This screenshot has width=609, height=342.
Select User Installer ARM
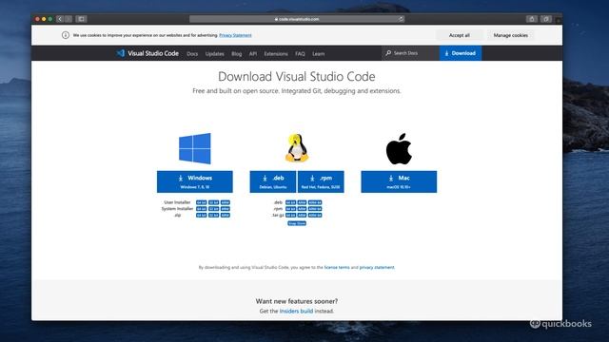tap(226, 202)
